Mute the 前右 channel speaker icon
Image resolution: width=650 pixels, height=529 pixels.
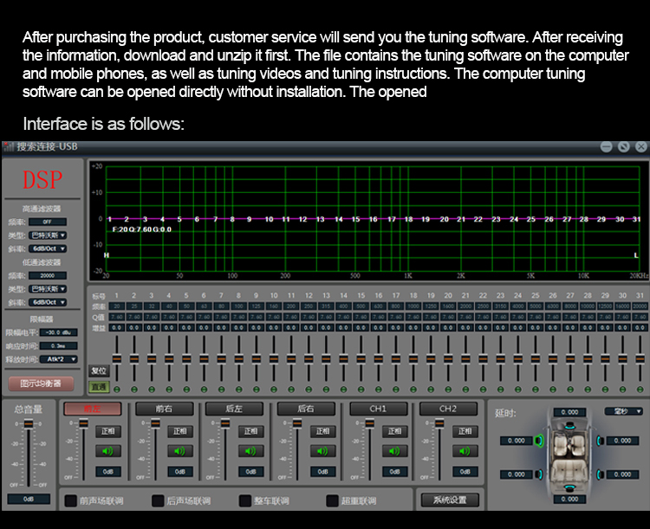coord(179,451)
